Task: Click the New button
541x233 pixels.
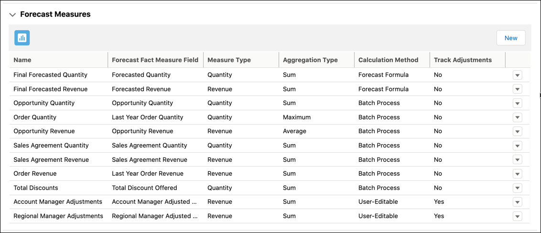Action: coord(510,38)
